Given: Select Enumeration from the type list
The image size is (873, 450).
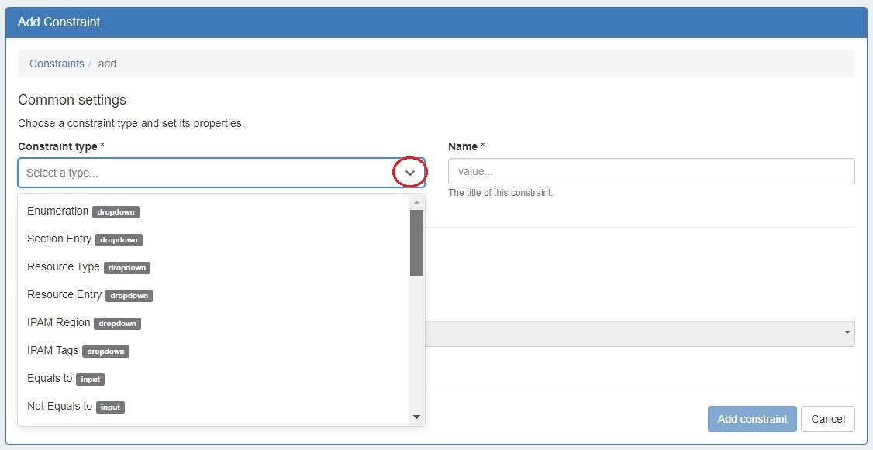Looking at the screenshot, I should [58, 211].
